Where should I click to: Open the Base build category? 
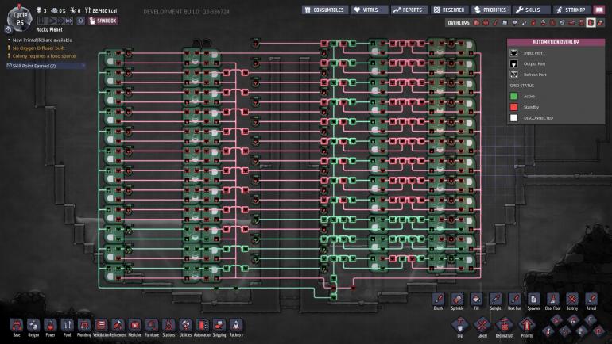(17, 326)
